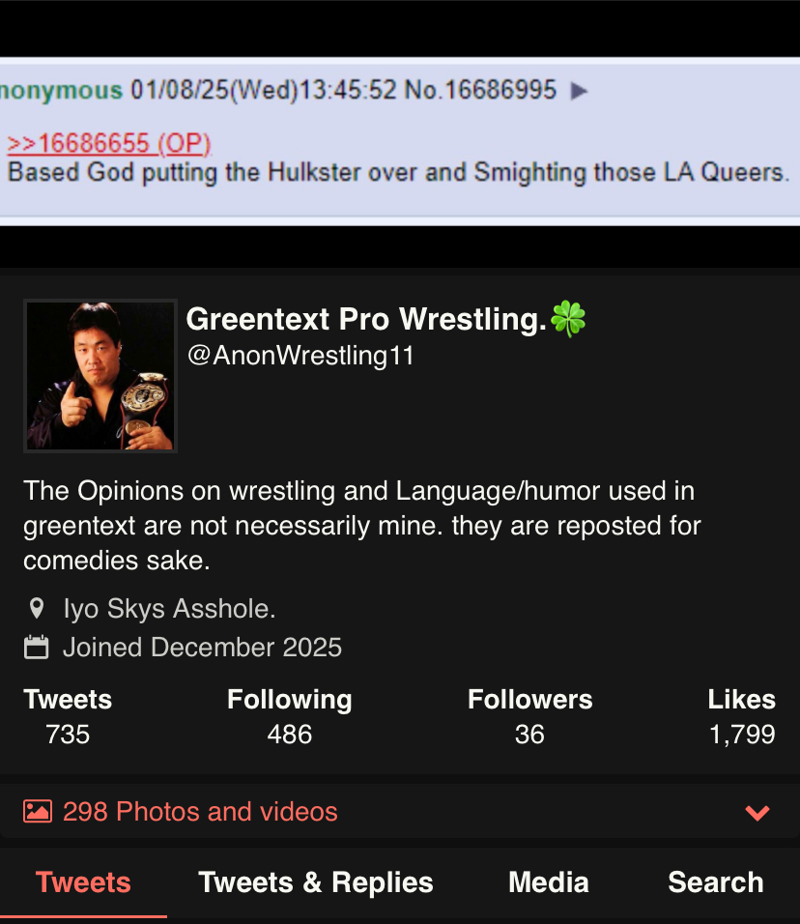Viewport: 800px width, 924px height.
Task: Switch to Tweets & Replies tab
Action: click(316, 882)
